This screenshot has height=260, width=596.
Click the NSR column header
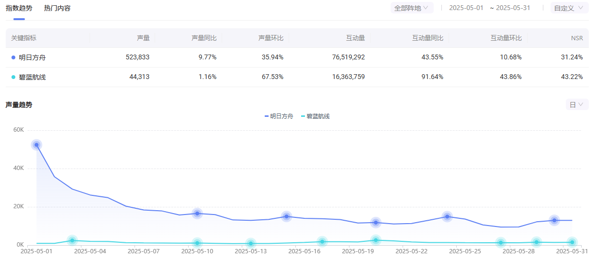pyautogui.click(x=577, y=38)
